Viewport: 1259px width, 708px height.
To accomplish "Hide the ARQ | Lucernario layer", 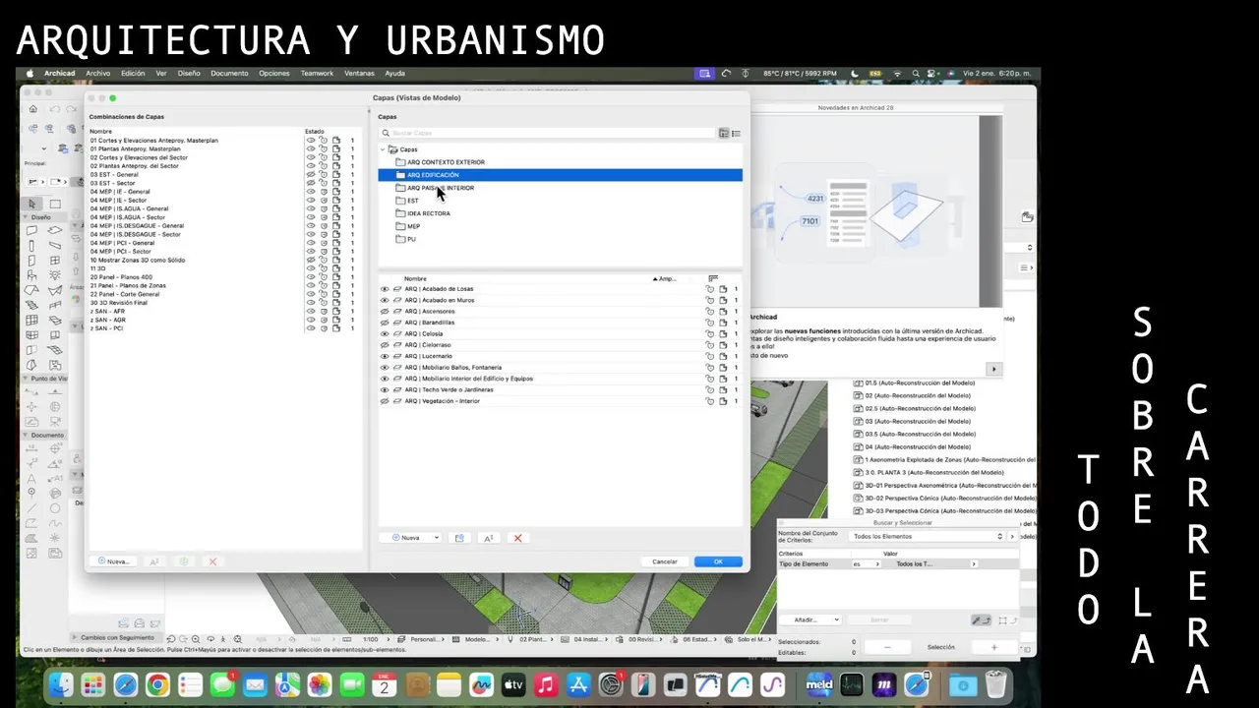I will point(385,356).
